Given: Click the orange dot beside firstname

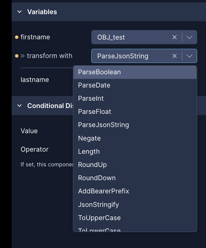Looking at the screenshot, I should [16, 37].
